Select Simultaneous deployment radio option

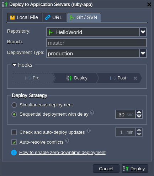coord(14,105)
